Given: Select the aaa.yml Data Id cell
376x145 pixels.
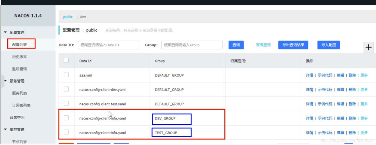Looking at the screenshot, I should pos(112,75).
